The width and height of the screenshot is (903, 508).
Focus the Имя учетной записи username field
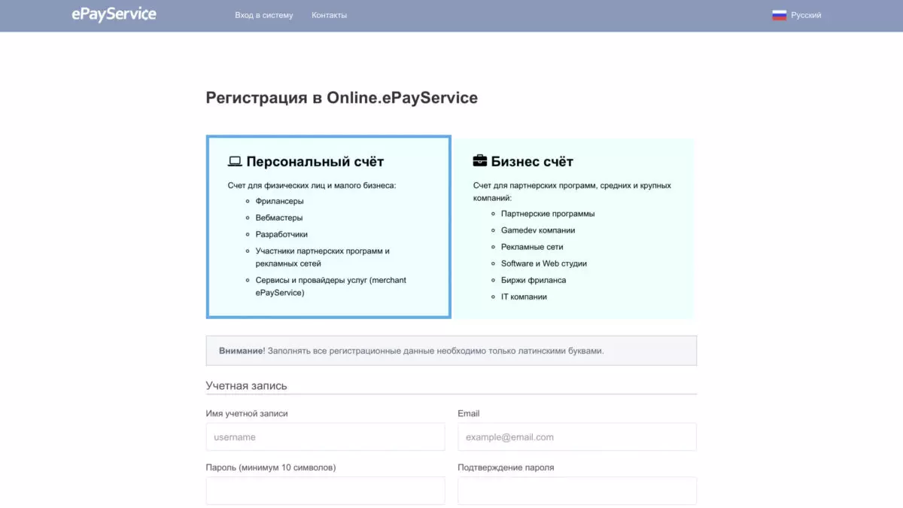point(325,437)
